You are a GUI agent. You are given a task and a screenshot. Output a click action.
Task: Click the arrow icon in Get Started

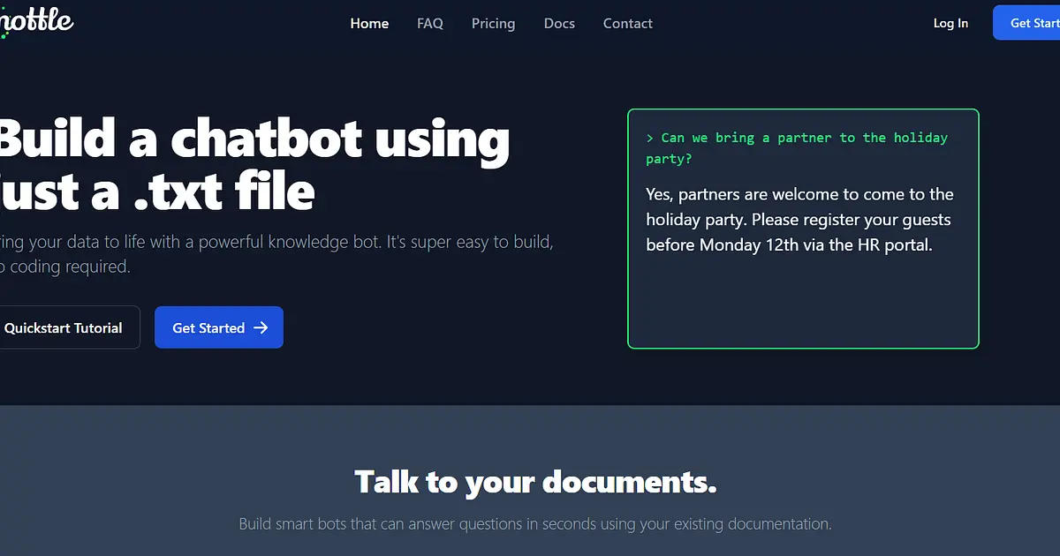261,327
